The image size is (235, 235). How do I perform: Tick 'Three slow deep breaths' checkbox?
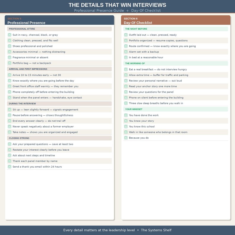click(x=126, y=103)
